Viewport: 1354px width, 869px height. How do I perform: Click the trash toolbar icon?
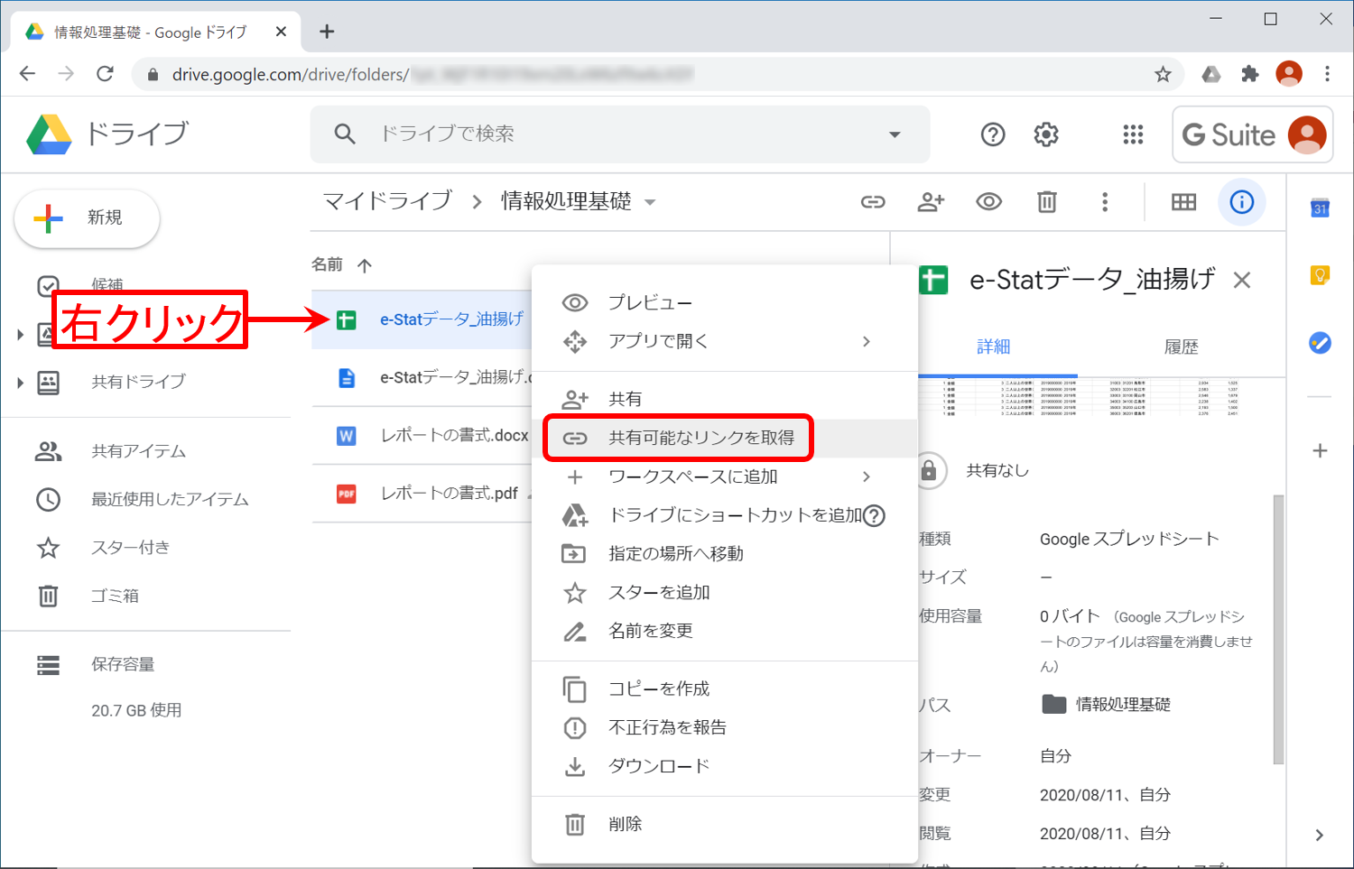click(1047, 202)
